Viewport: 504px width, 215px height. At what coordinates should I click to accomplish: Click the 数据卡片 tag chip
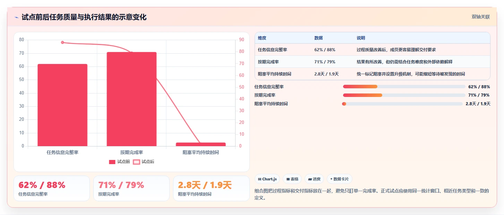tap(339, 179)
